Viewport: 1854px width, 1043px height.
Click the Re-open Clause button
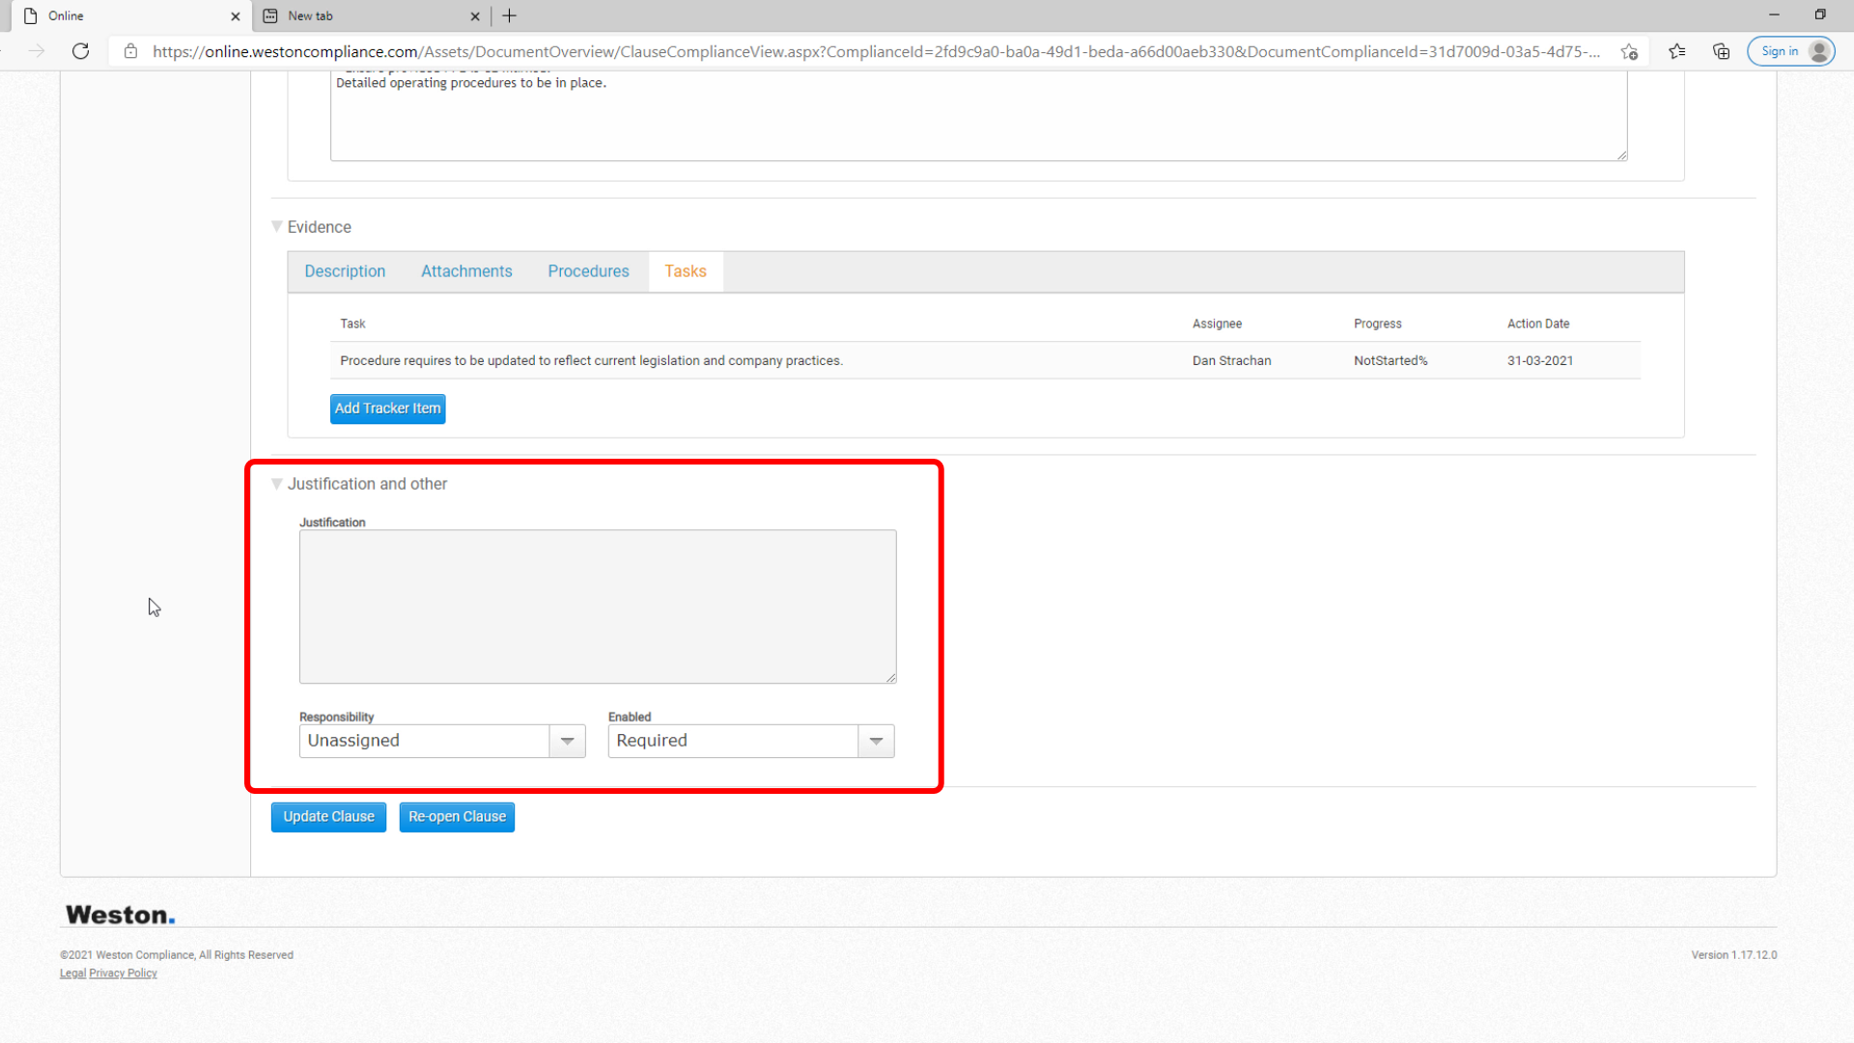click(457, 817)
